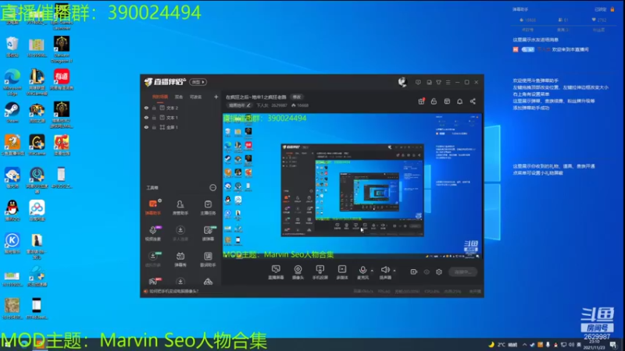
Task: Expand speaker options arrow
Action: (x=395, y=271)
